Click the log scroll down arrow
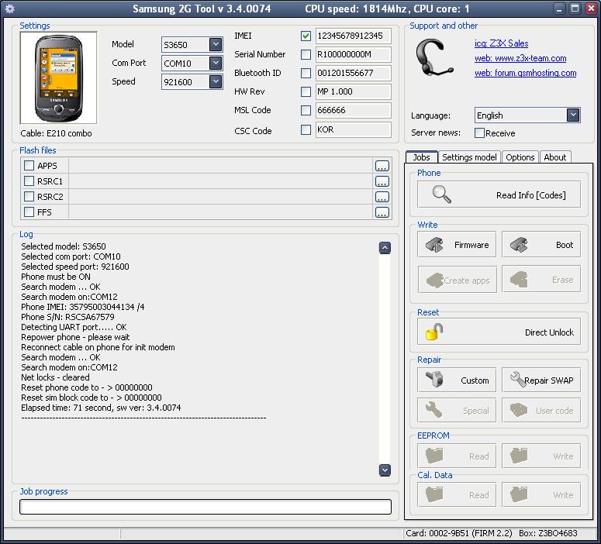The height and width of the screenshot is (544, 601). [x=385, y=470]
